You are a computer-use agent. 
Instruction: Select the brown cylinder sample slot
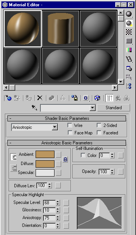click(61, 28)
